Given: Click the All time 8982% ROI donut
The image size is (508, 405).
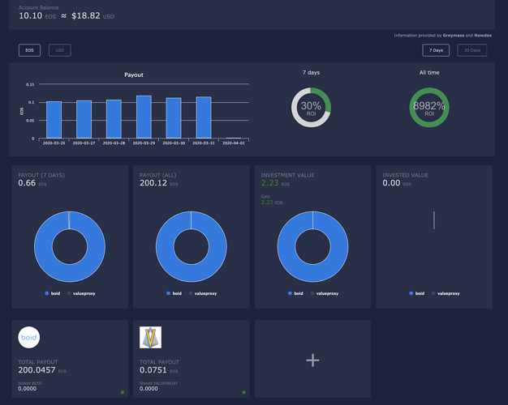Looking at the screenshot, I should pos(429,108).
